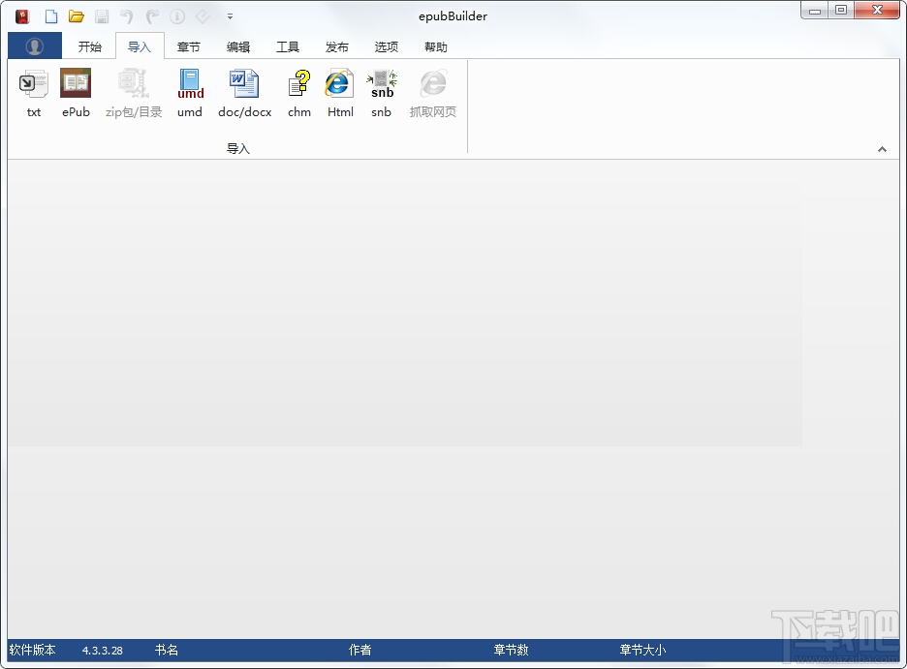Open the 帮助 tab
The height and width of the screenshot is (669, 907).
coord(436,46)
